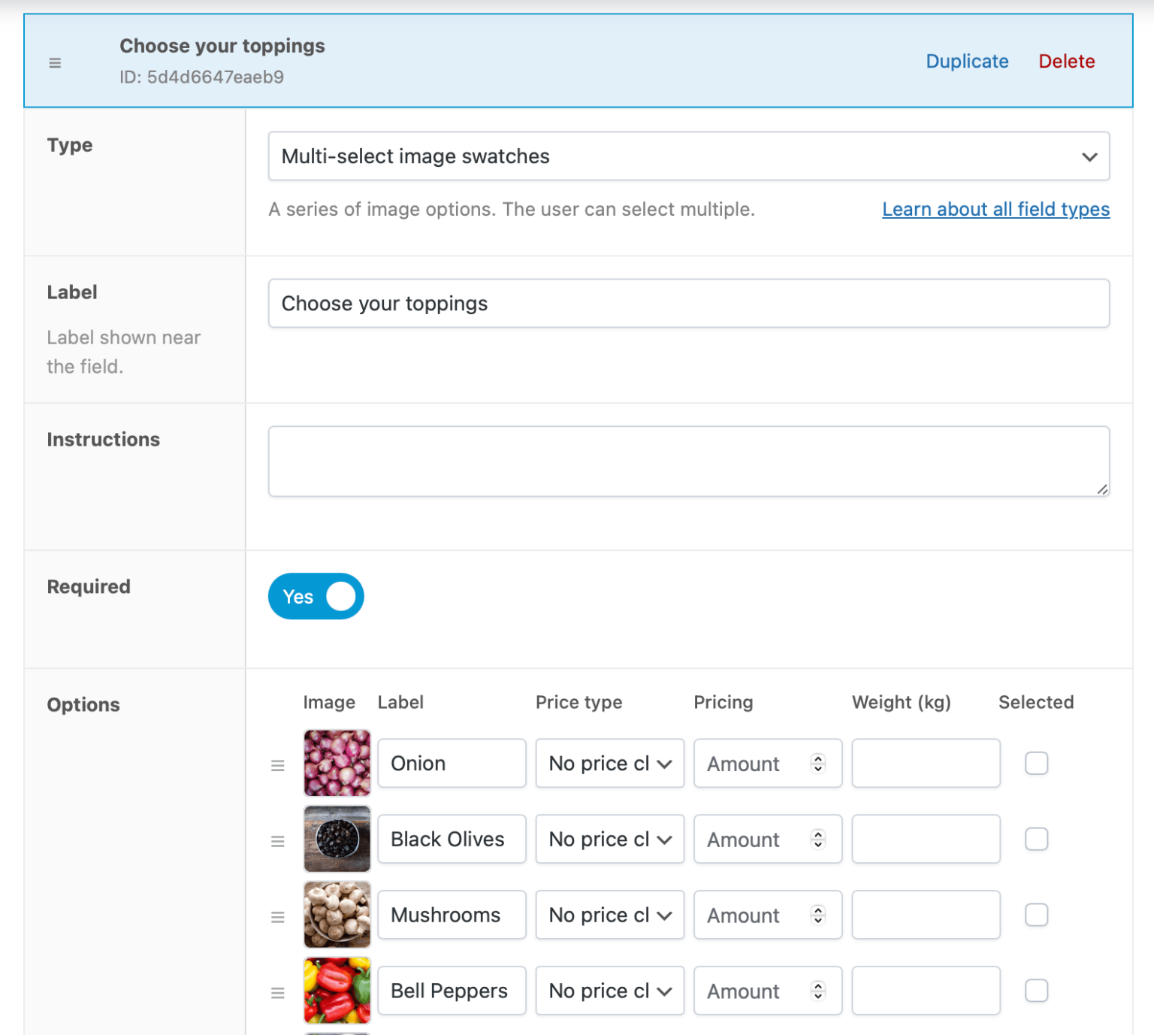Image resolution: width=1154 pixels, height=1035 pixels.
Task: Check the Selected box for Onion
Action: click(1037, 764)
